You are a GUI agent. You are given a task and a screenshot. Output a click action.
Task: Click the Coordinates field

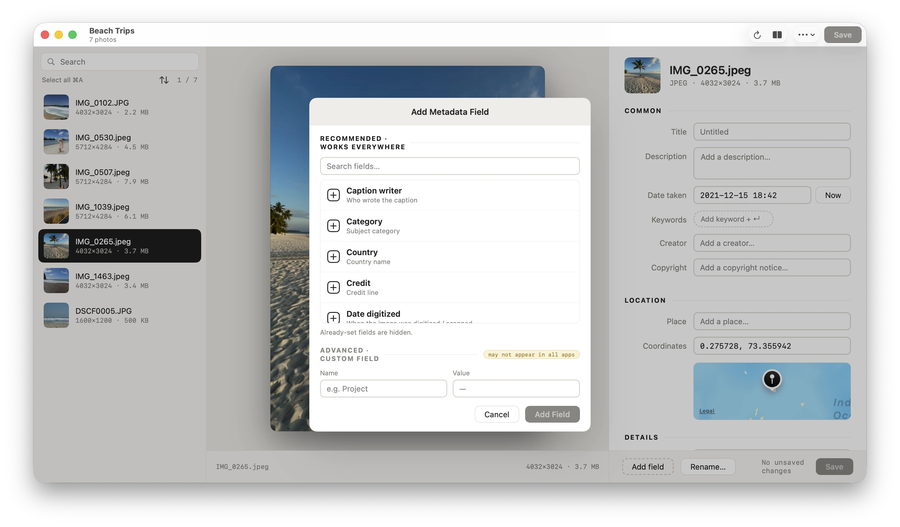(x=772, y=346)
